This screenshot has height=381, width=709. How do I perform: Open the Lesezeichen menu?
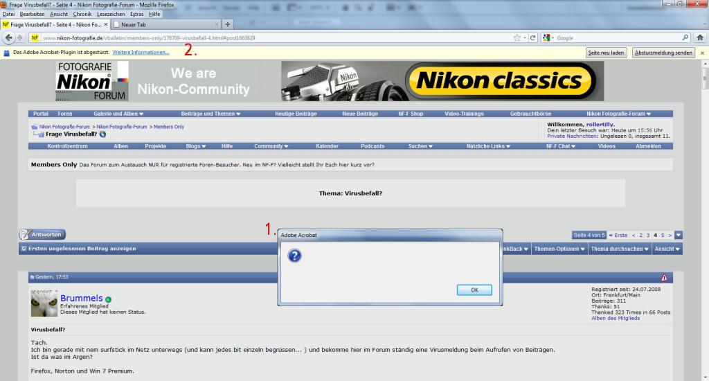pyautogui.click(x=111, y=14)
